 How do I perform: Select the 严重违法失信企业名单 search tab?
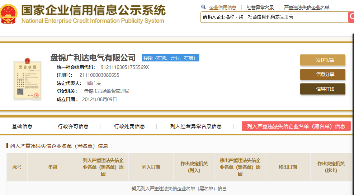tap(307, 7)
